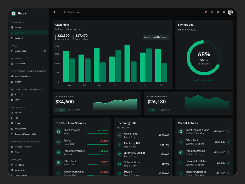Screen dimensions: 245x184
Task: Click up arrow on Client Invoice #5099
Action: 228,131
